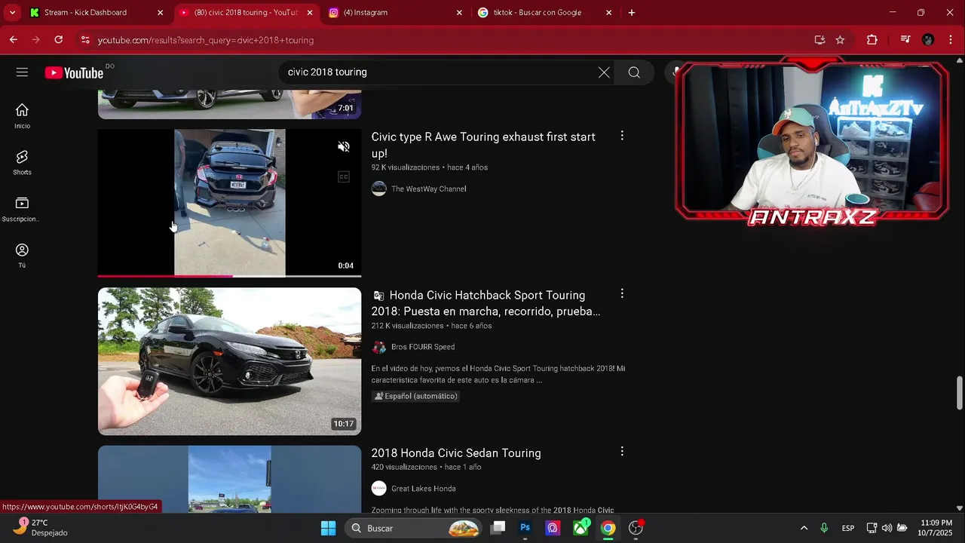Open Bros FOURR Speed channel

coord(422,347)
